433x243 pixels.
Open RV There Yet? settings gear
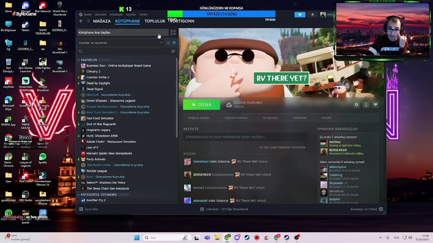point(356,105)
